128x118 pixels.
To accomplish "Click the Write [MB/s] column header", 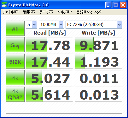I will (x=98, y=33).
